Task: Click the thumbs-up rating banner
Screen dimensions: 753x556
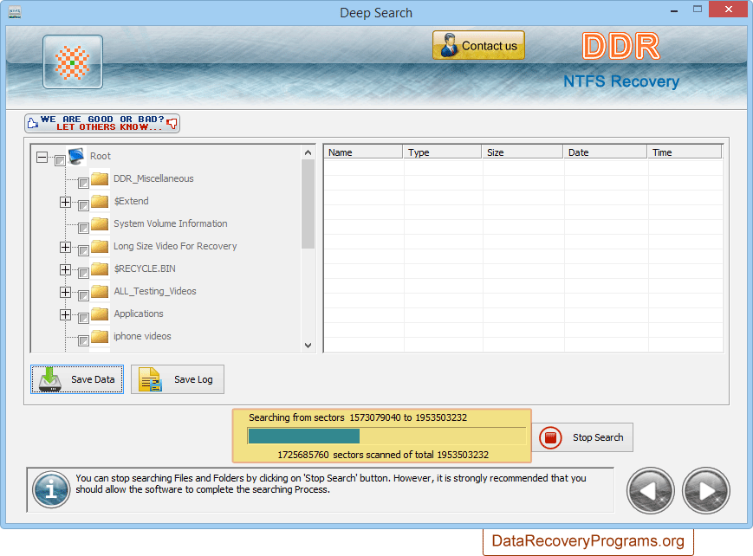Action: pos(102,123)
